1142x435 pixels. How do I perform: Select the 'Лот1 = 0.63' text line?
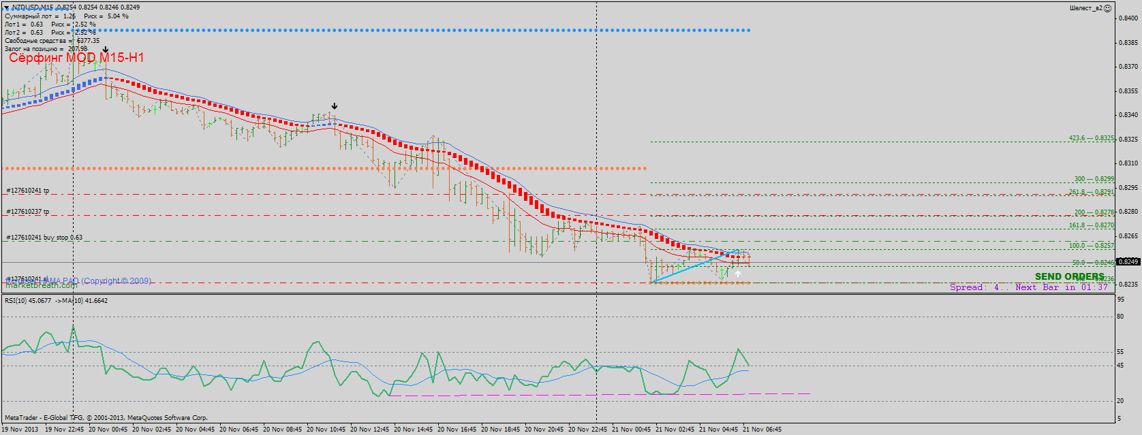point(24,25)
